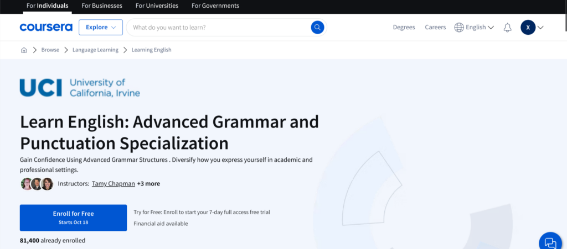Open the notifications bell
Screen dimensions: 567x249
(x=507, y=28)
